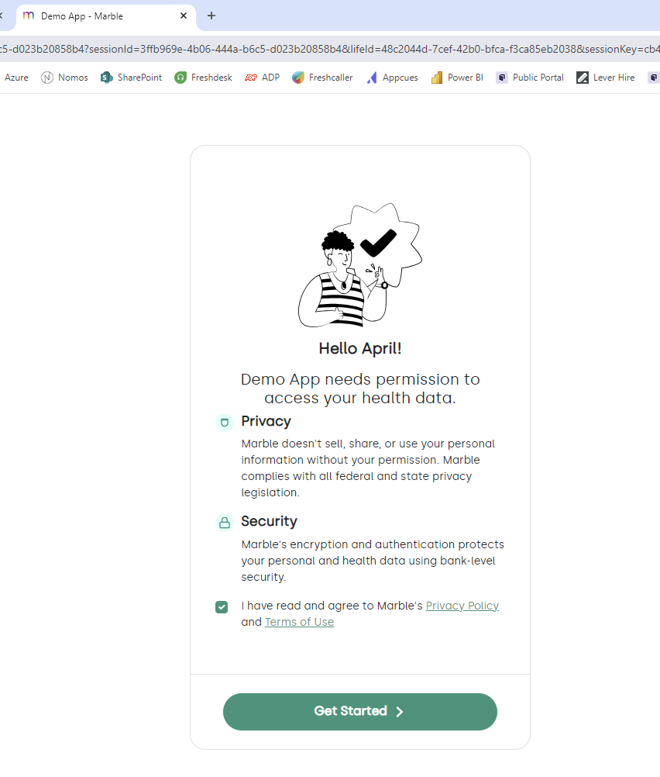This screenshot has width=660, height=777.
Task: Uncheck the agree to Privacy Policy checkbox
Action: point(222,607)
